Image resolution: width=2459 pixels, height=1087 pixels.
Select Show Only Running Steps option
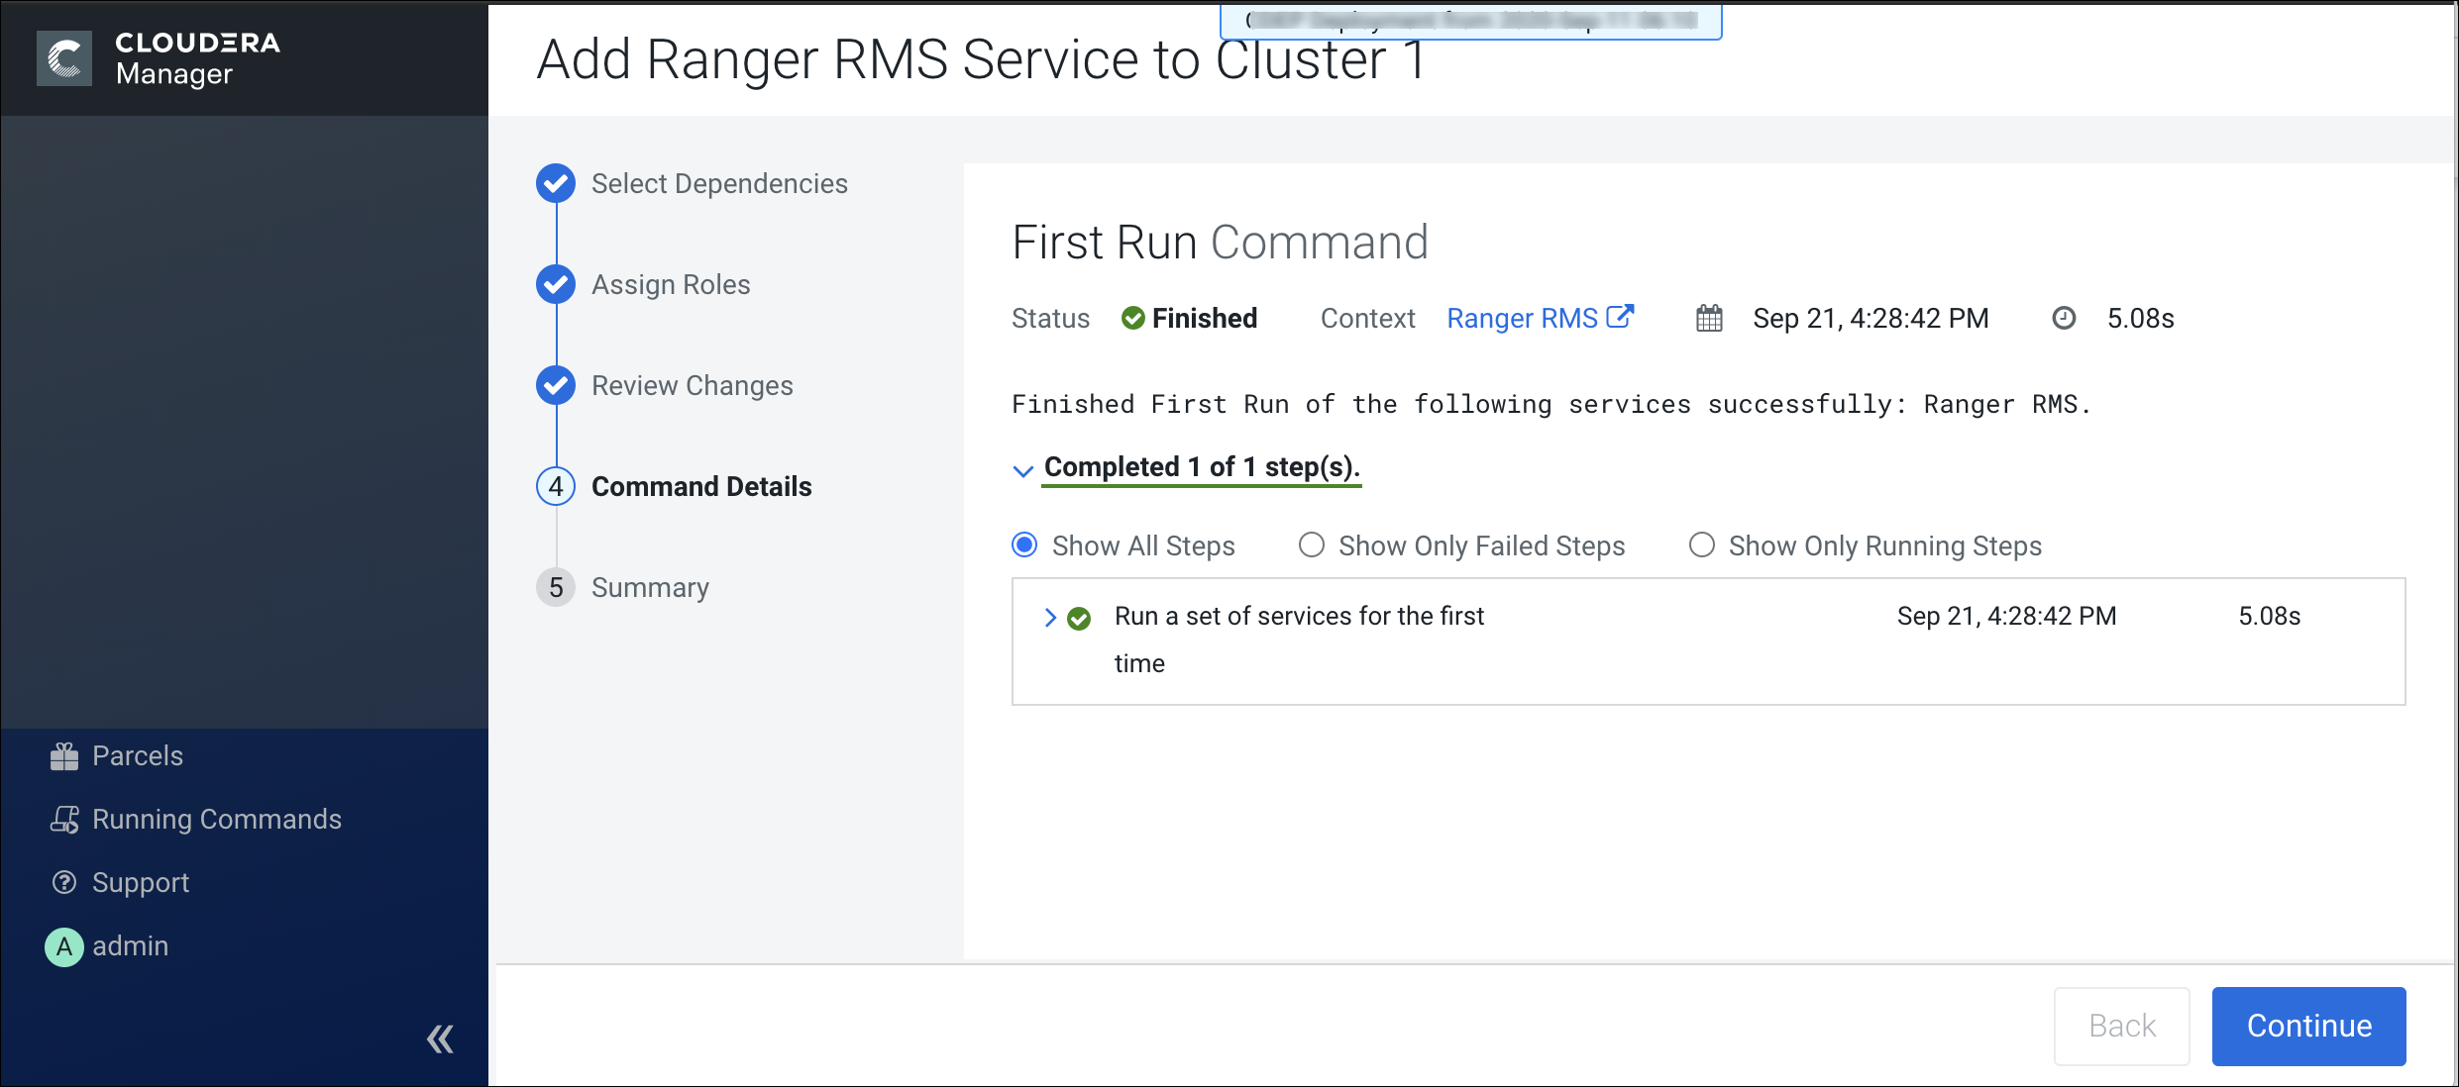point(1702,545)
